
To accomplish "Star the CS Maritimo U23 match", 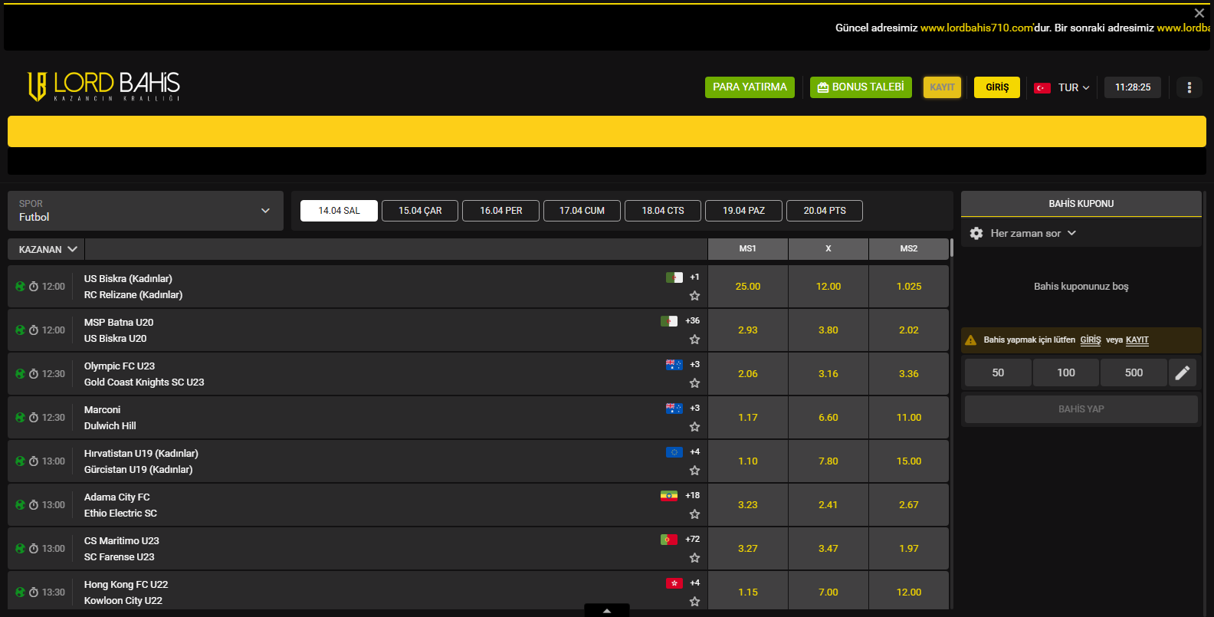I will pos(694,558).
